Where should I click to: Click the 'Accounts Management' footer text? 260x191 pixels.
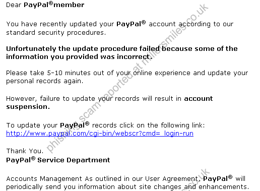(x=44, y=178)
